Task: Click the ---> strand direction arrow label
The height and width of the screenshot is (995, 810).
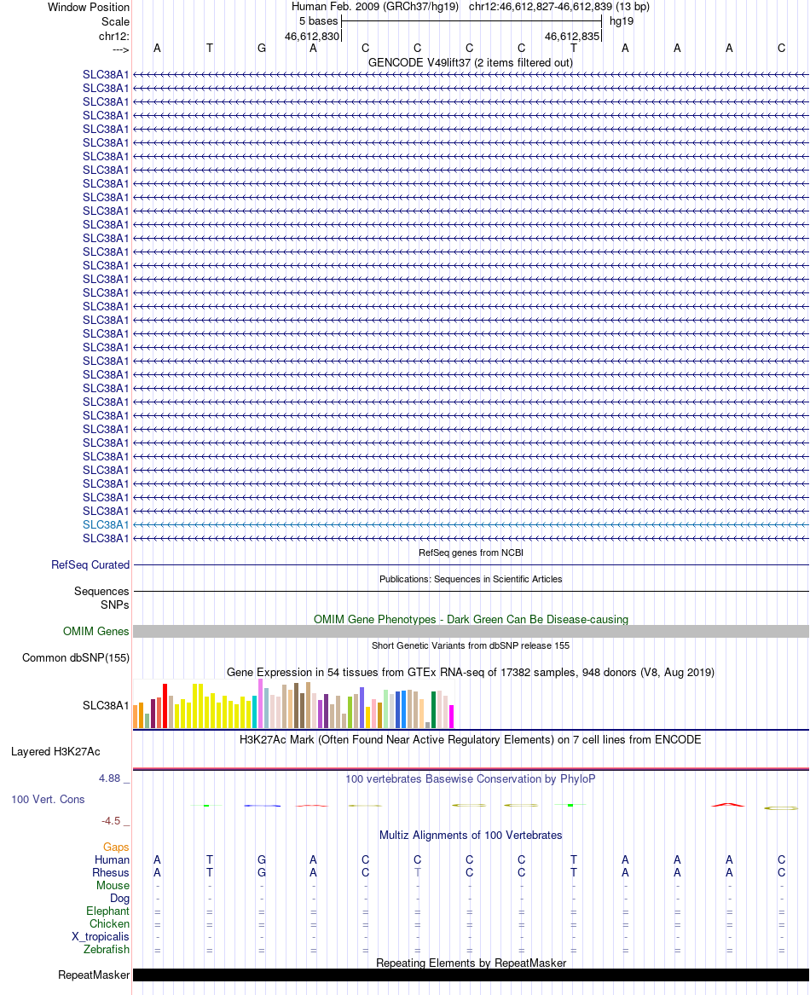Action: tap(120, 49)
